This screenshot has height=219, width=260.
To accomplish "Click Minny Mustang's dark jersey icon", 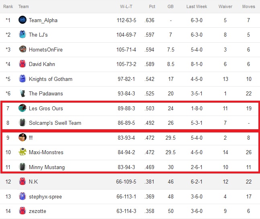I will (x=23, y=167).
